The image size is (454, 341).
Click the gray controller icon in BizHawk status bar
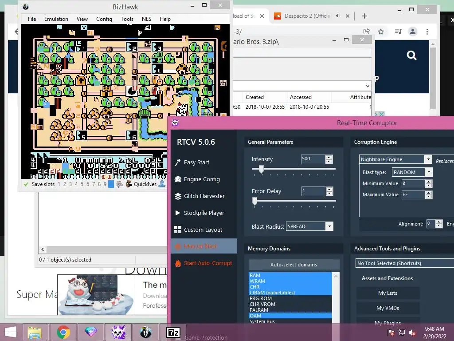(120, 184)
